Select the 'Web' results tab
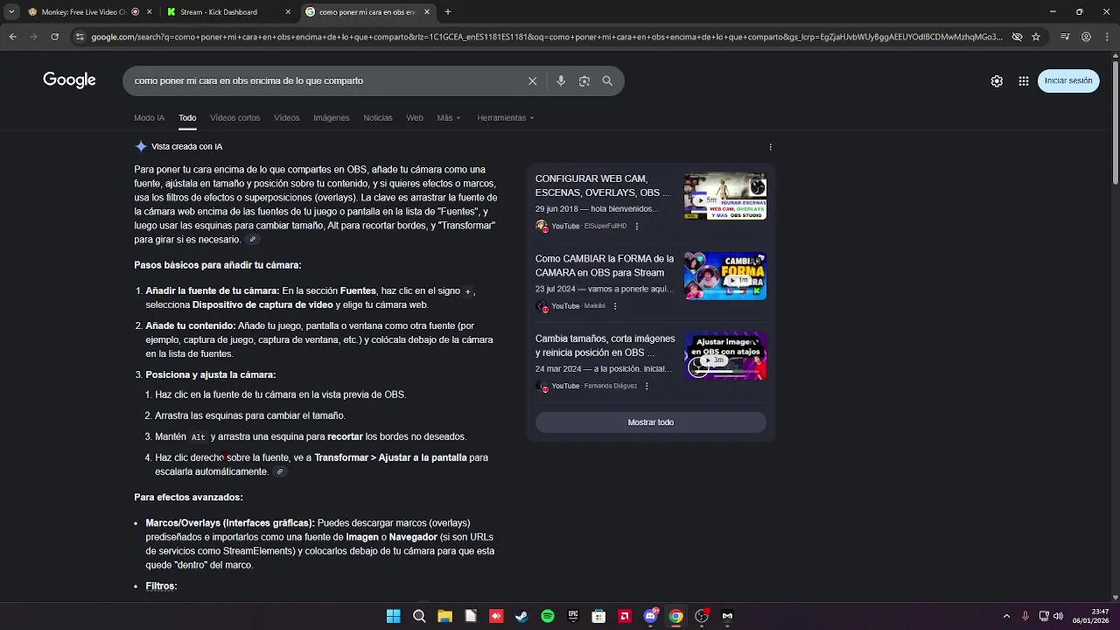1120x630 pixels. pyautogui.click(x=415, y=118)
